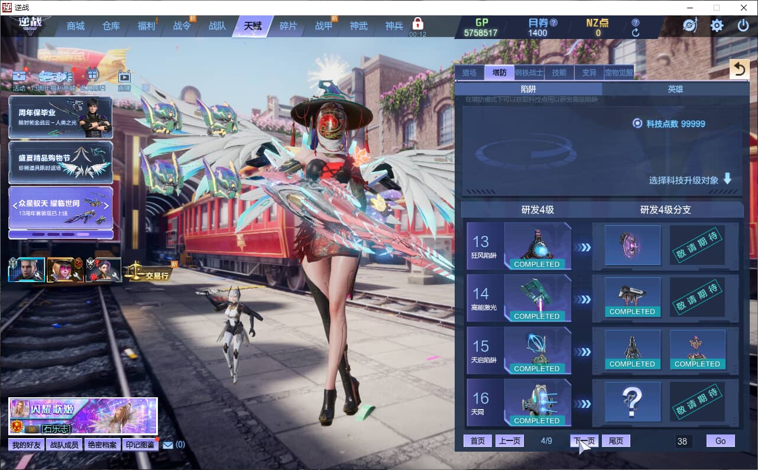758x470 pixels.
Task: Switch to the 宠物觉醒 tab
Action: (x=619, y=73)
